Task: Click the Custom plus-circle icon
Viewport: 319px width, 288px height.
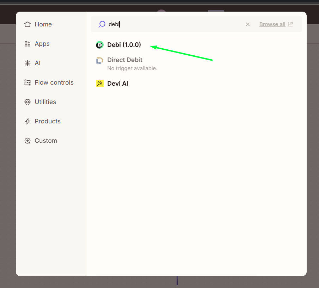Action: 27,141
